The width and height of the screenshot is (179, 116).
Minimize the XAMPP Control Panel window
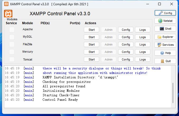coord(148,4)
